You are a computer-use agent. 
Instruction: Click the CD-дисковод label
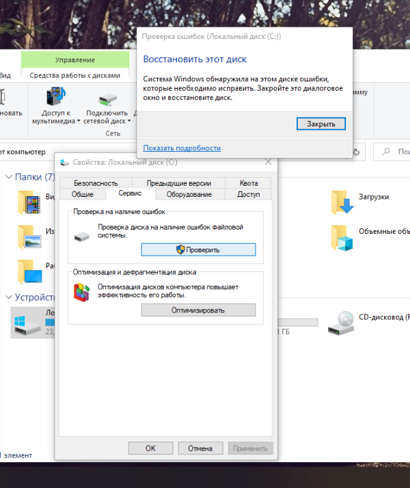click(384, 317)
